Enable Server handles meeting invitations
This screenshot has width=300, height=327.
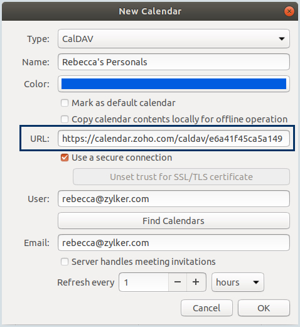click(x=65, y=262)
